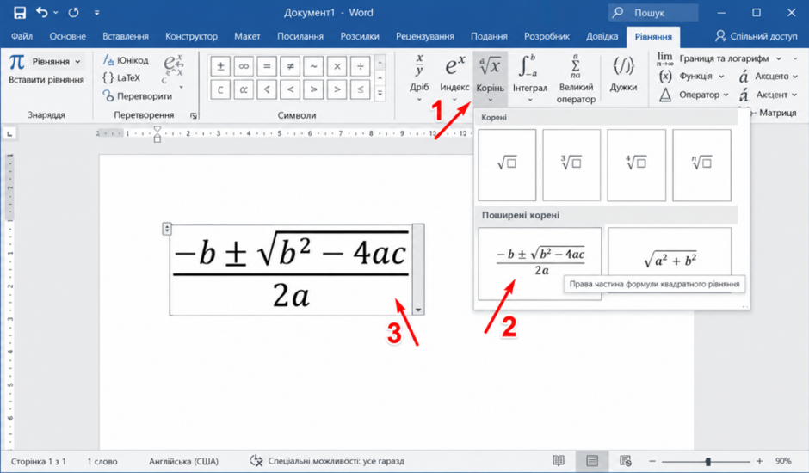Insert the plus-minus symbol
809x473 pixels.
[220, 66]
